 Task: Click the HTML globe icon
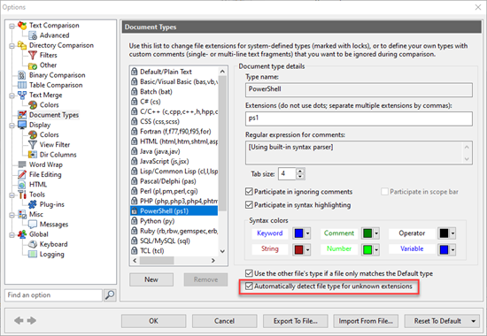(22, 185)
